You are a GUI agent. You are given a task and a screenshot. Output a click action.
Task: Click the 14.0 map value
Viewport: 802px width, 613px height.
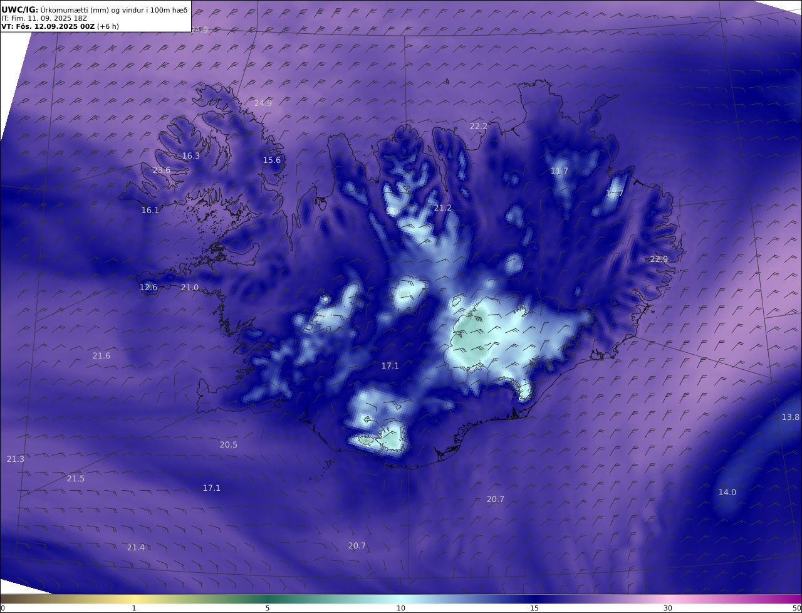click(727, 492)
